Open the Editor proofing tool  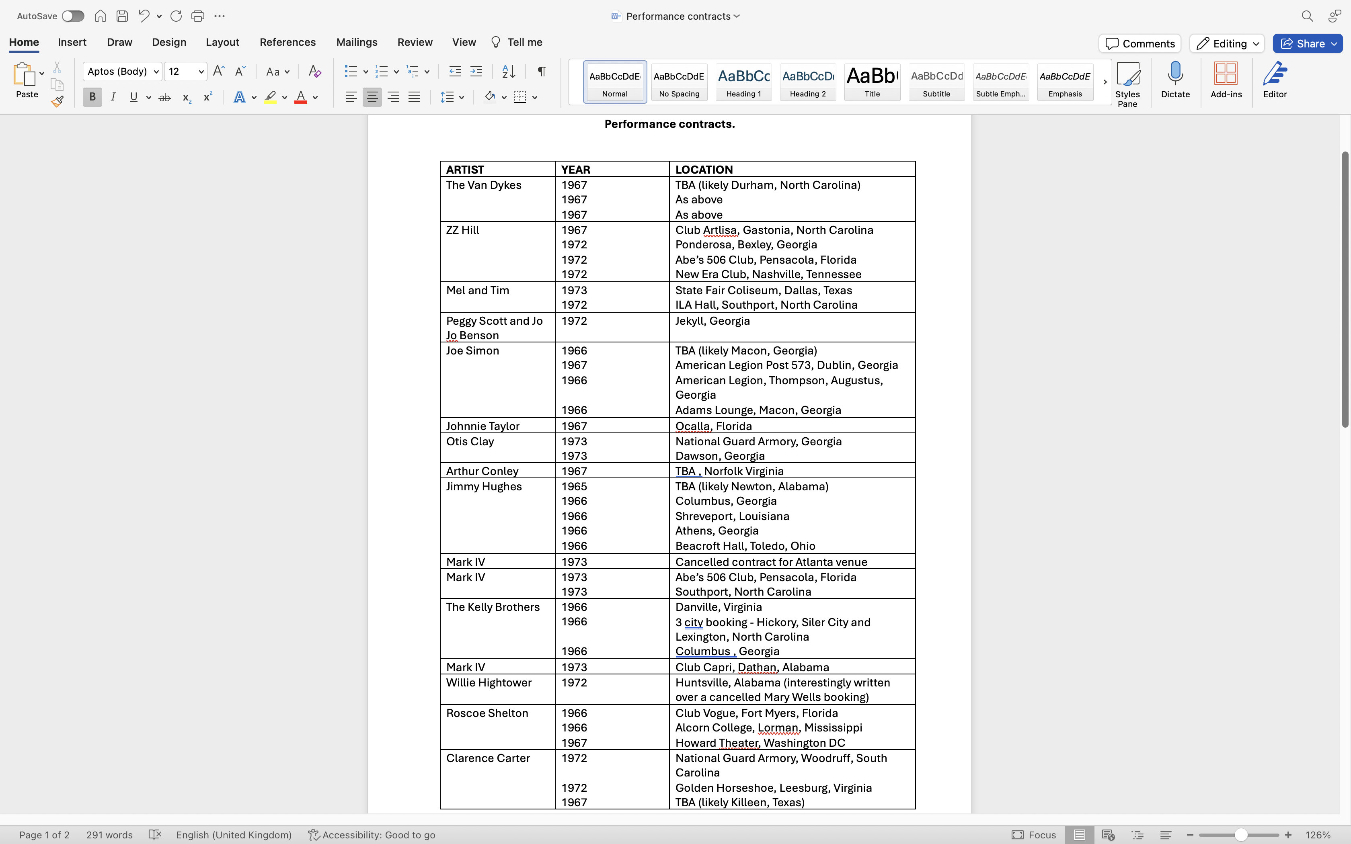click(1275, 80)
